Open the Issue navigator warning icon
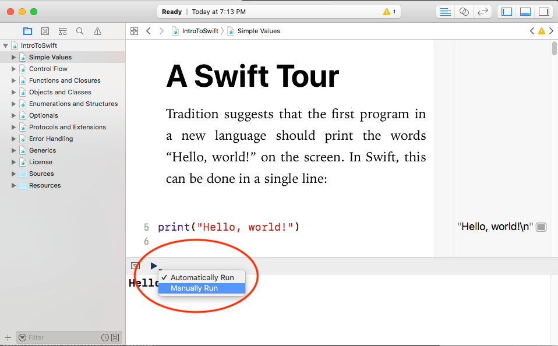This screenshot has width=558, height=346. (97, 31)
